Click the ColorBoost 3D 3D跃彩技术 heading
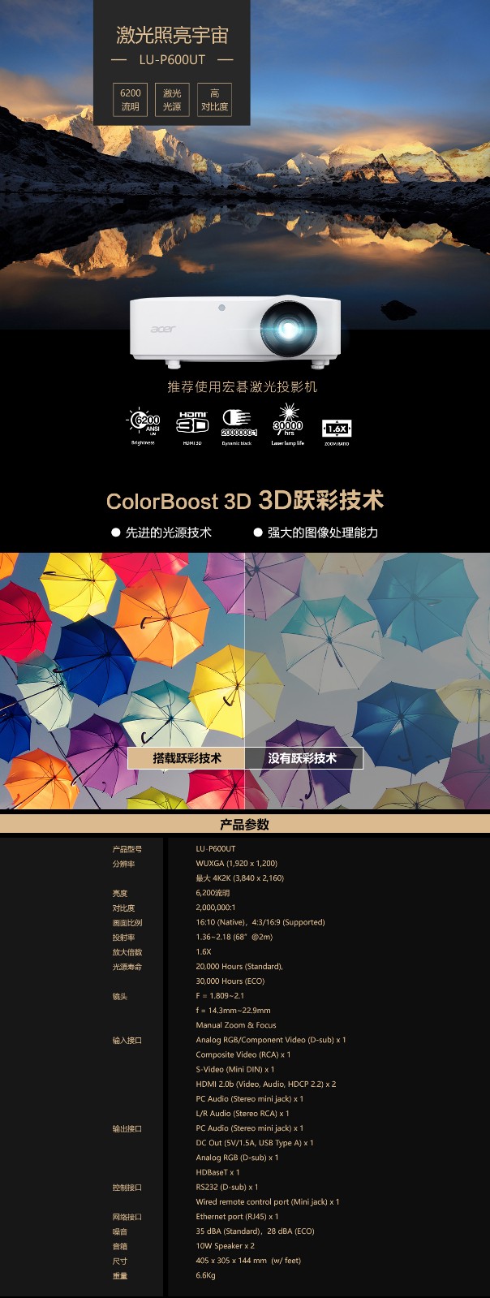The image size is (490, 1298). click(245, 500)
